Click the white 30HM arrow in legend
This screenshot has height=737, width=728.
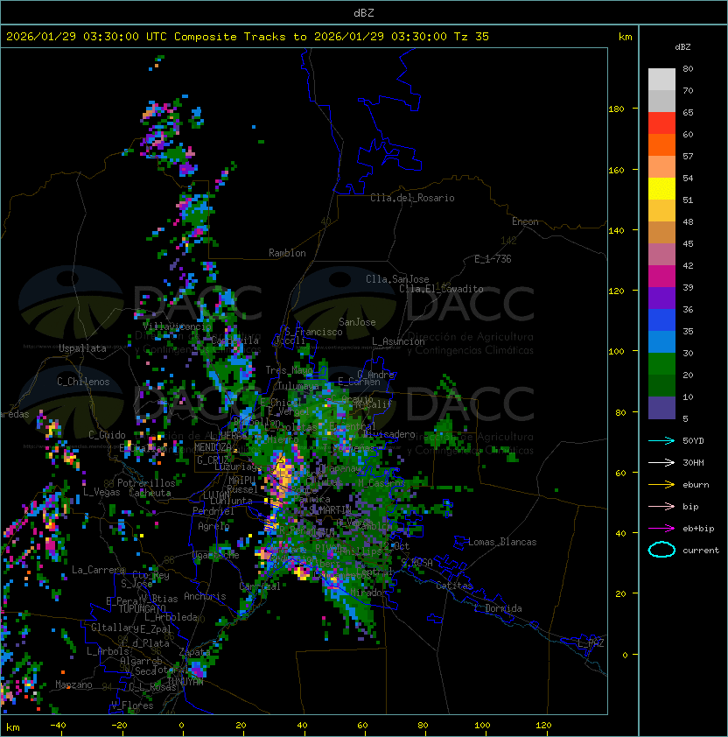click(661, 462)
